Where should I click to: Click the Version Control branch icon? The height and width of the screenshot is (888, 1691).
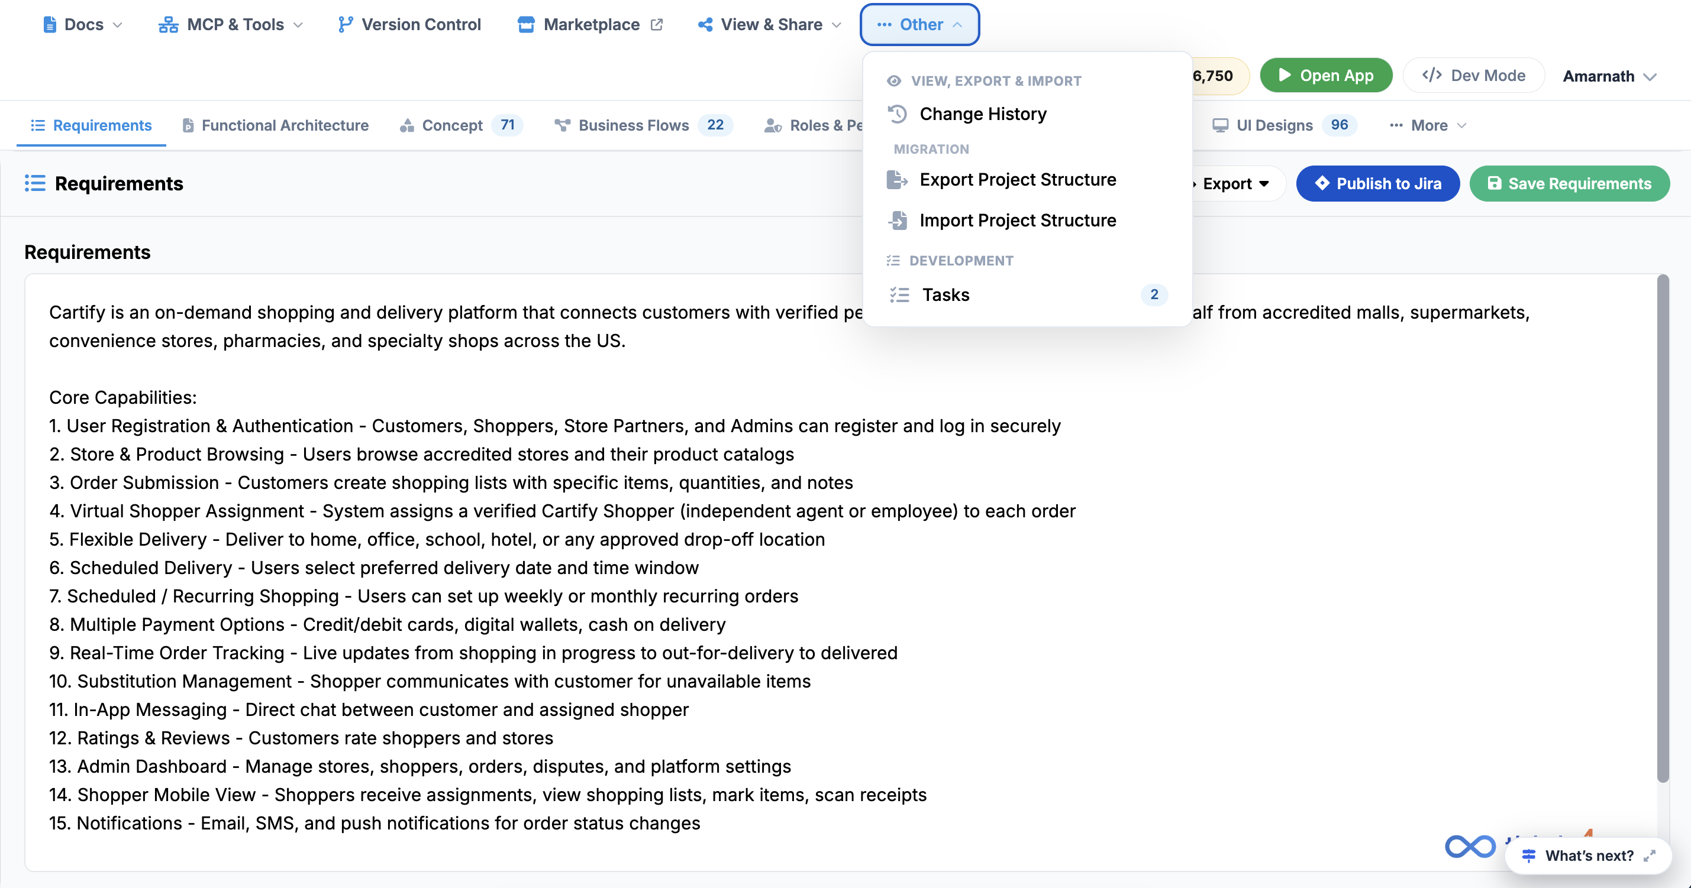[344, 24]
